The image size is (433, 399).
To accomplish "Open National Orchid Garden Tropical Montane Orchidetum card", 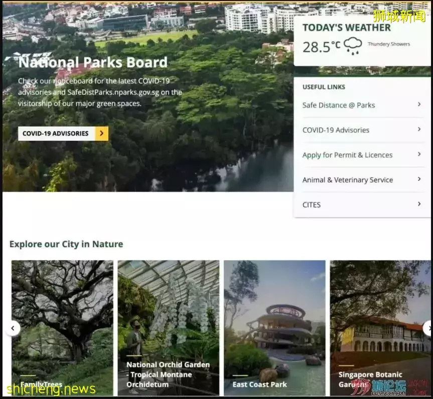I will coord(169,328).
